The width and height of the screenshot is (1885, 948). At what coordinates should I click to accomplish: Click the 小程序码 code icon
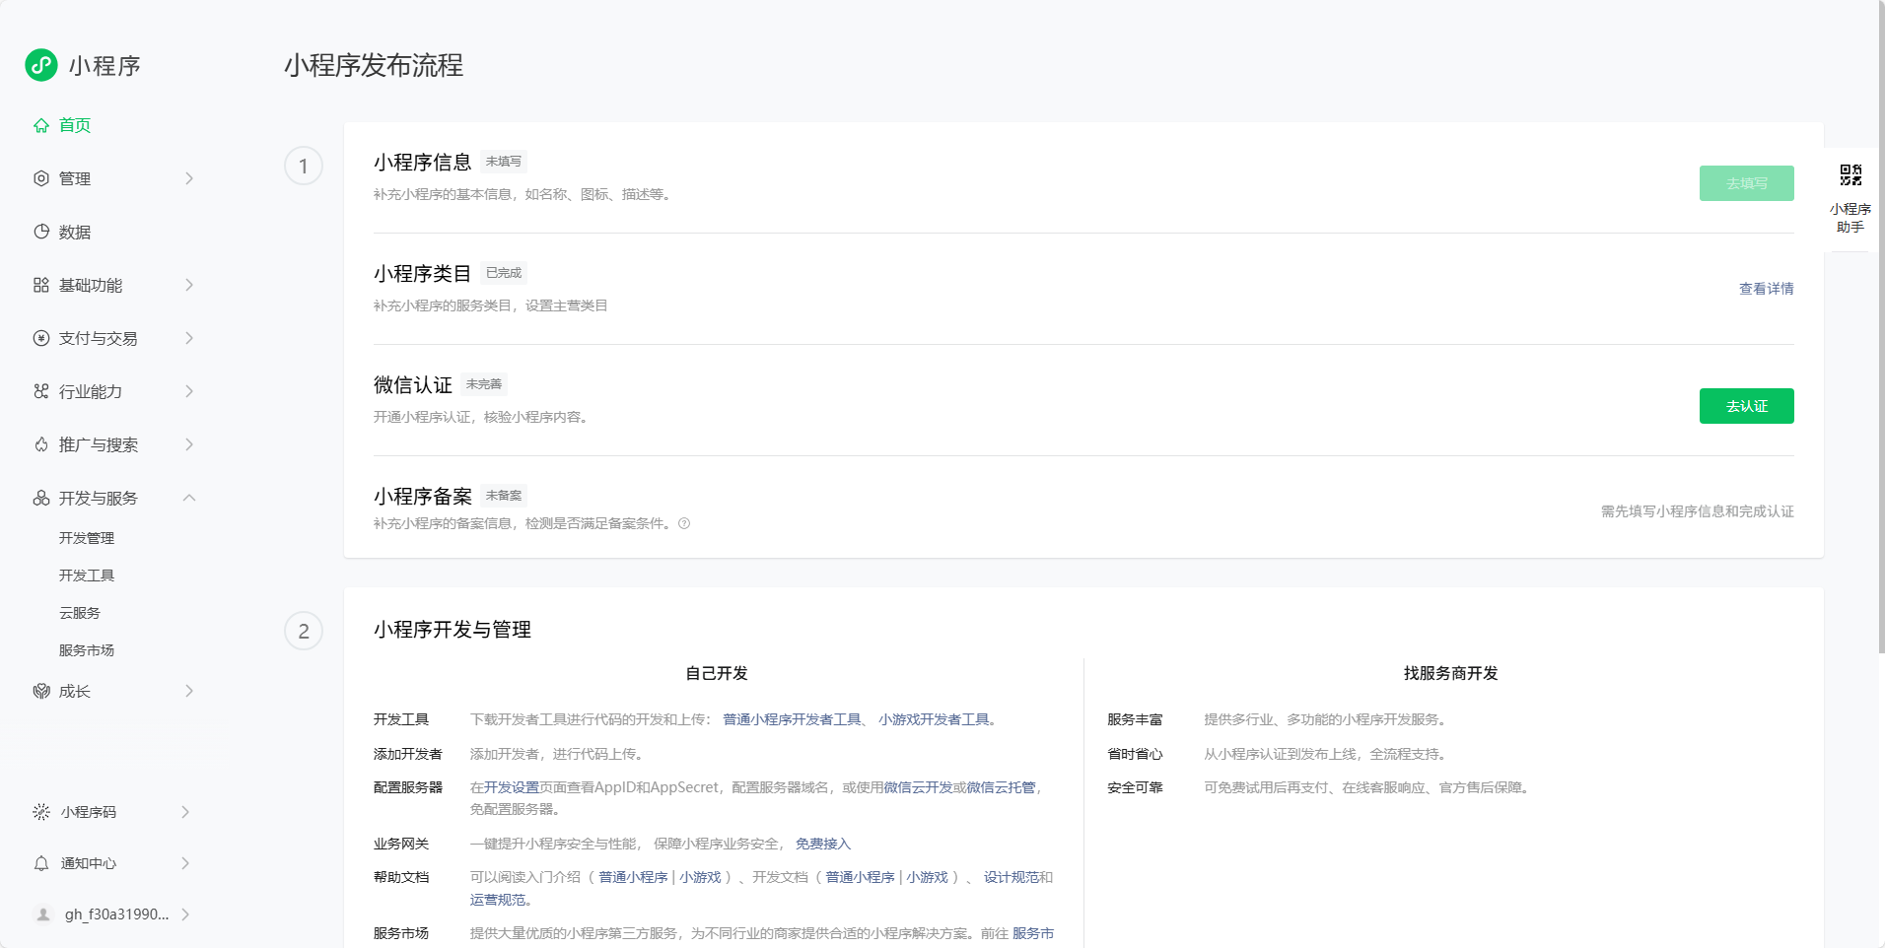41,812
